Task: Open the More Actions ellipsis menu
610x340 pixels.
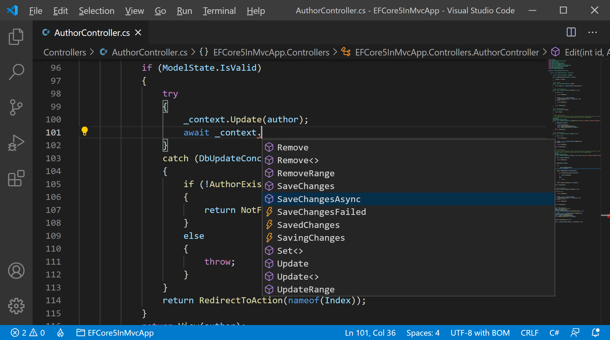Action: [592, 32]
